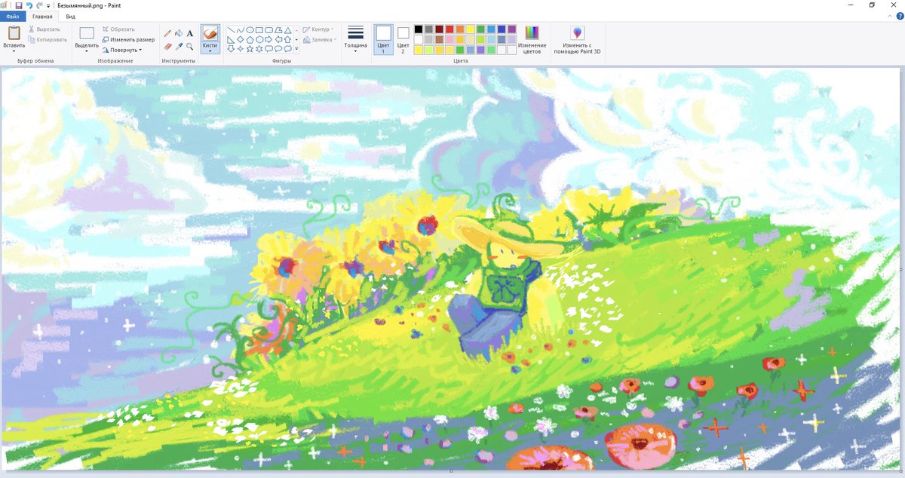The height and width of the screenshot is (478, 905).
Task: Collapse the ribbon using the top-right chevron
Action: (x=890, y=16)
